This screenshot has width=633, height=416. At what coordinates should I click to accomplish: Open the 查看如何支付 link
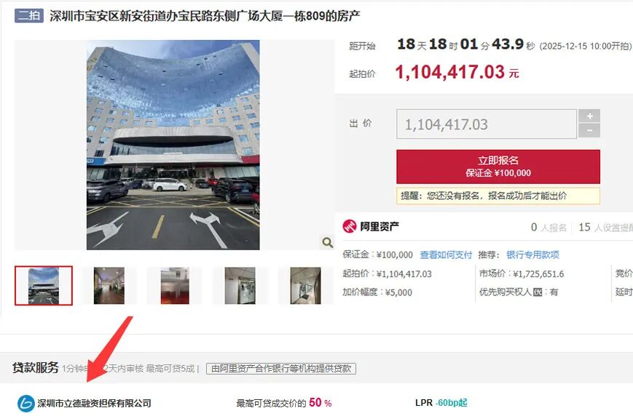click(446, 255)
